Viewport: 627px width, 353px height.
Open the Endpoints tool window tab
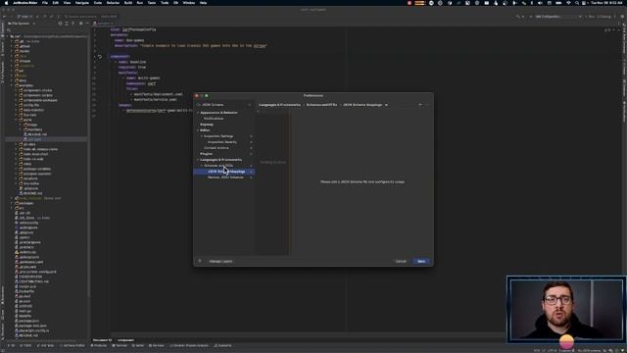click(222, 345)
